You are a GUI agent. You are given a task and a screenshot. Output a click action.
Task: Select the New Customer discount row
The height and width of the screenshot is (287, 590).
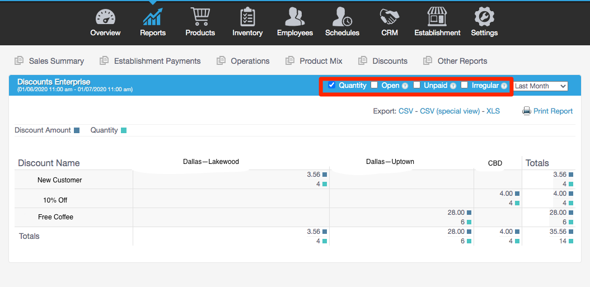pyautogui.click(x=59, y=180)
